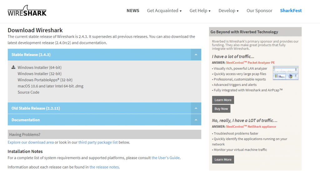Download Windows PortableApps (32-bit)
Screen dimensions: 320x171
[x=45, y=80]
